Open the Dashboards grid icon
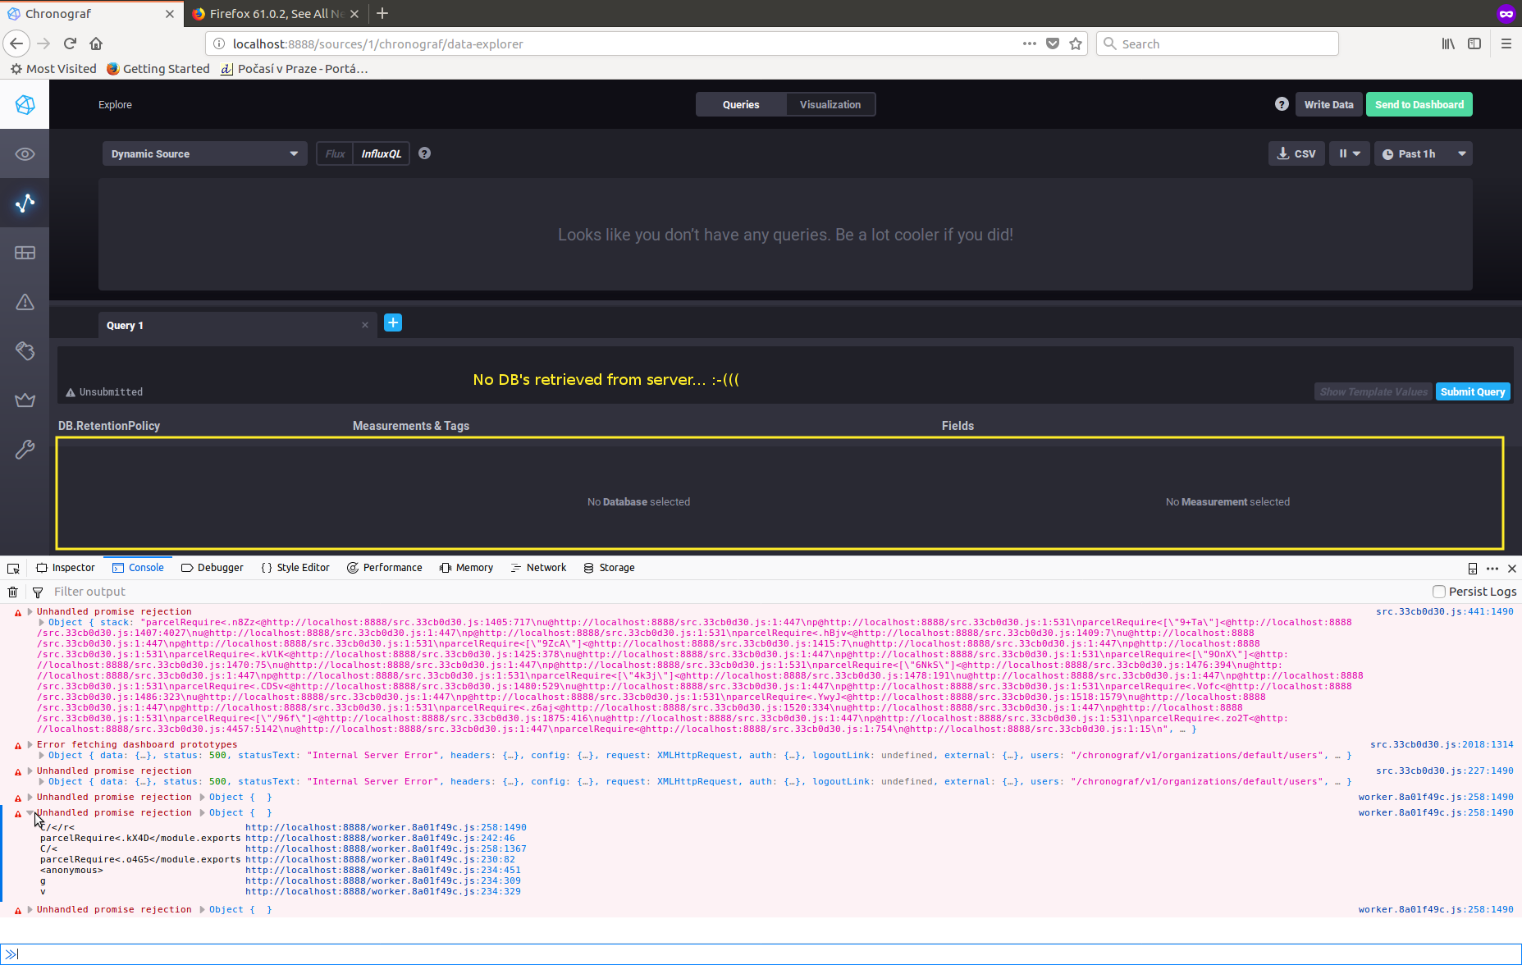The image size is (1522, 965). [x=25, y=252]
